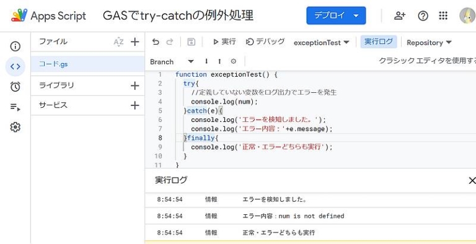
Task: Open the project Overview info icon
Action: pyautogui.click(x=15, y=46)
